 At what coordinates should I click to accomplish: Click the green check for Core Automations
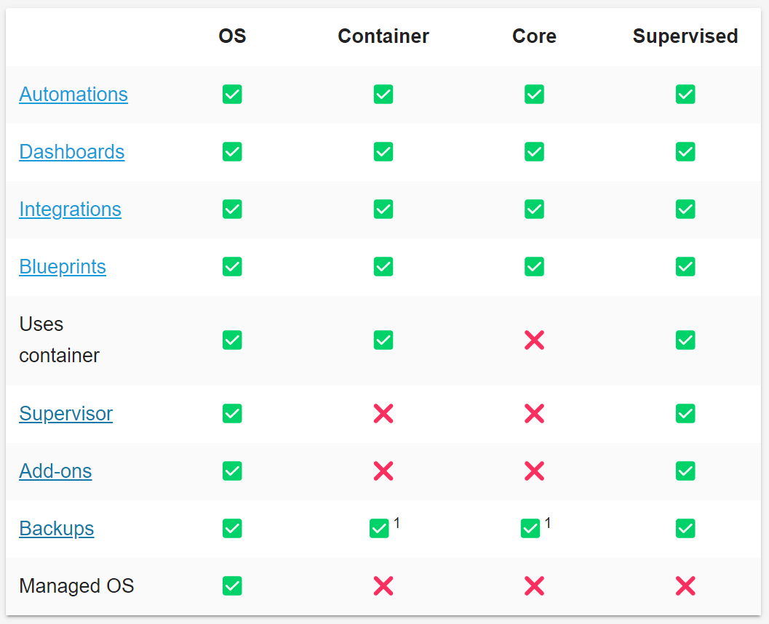(534, 95)
